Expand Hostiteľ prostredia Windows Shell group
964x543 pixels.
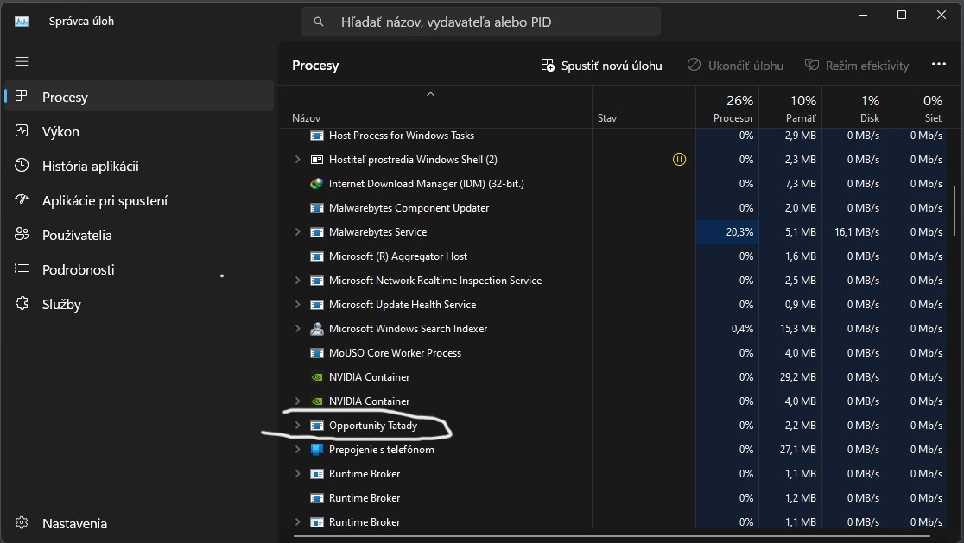pyautogui.click(x=297, y=159)
